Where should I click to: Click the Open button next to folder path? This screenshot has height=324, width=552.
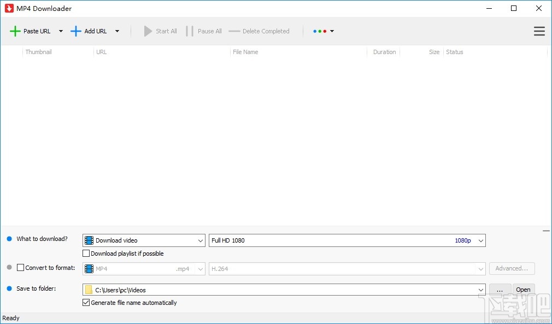click(x=523, y=290)
